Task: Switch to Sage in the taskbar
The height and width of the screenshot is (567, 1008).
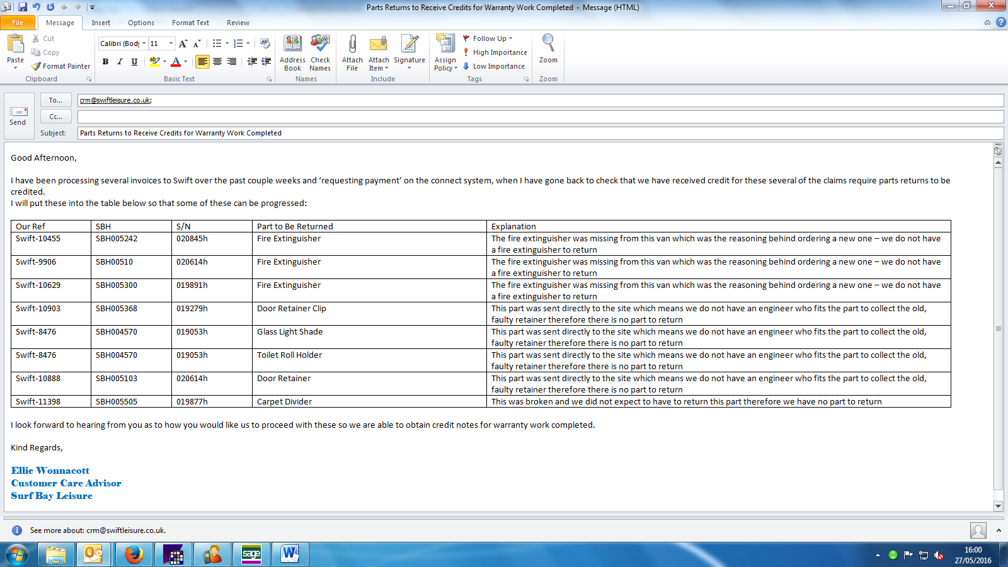Action: [x=251, y=554]
